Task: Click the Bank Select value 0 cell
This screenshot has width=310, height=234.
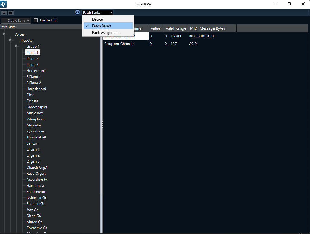Action: click(x=151, y=36)
